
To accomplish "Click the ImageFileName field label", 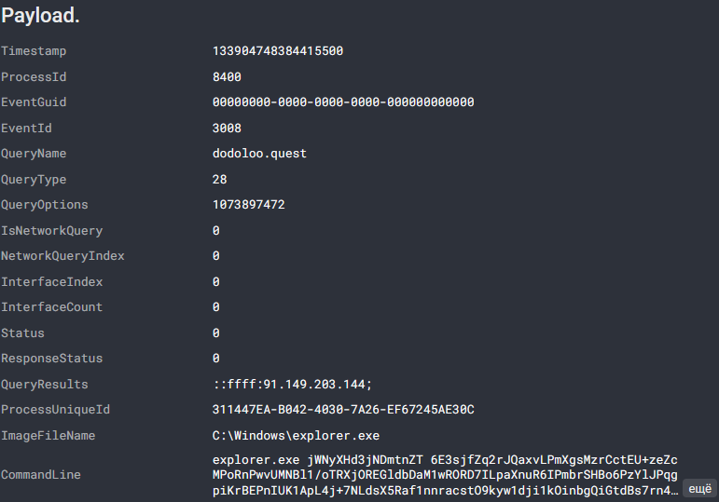I will coord(48,436).
